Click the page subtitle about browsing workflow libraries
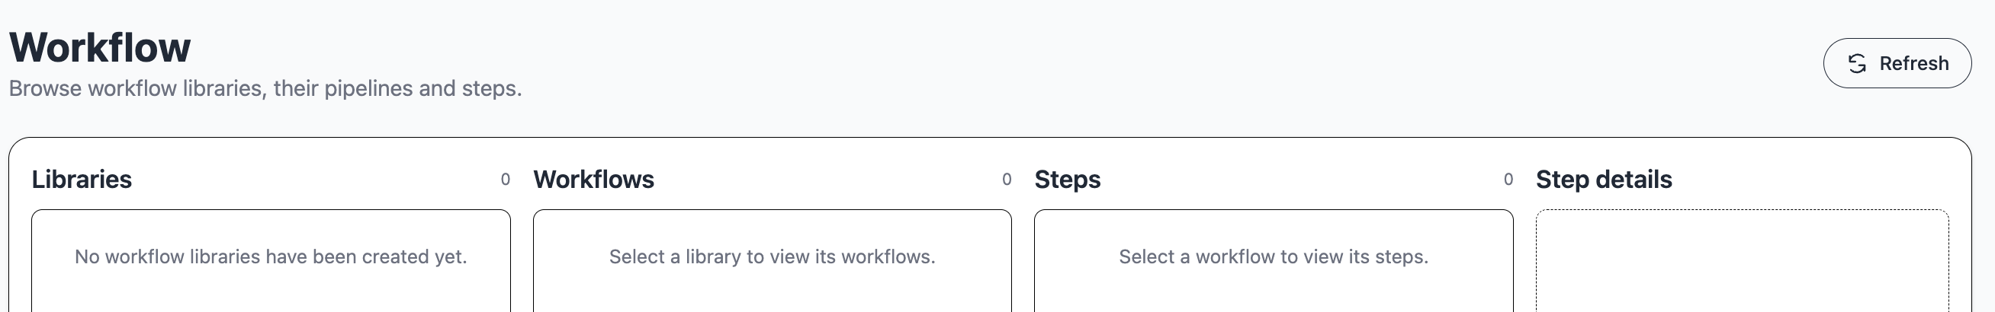Image resolution: width=1995 pixels, height=312 pixels. click(x=265, y=89)
